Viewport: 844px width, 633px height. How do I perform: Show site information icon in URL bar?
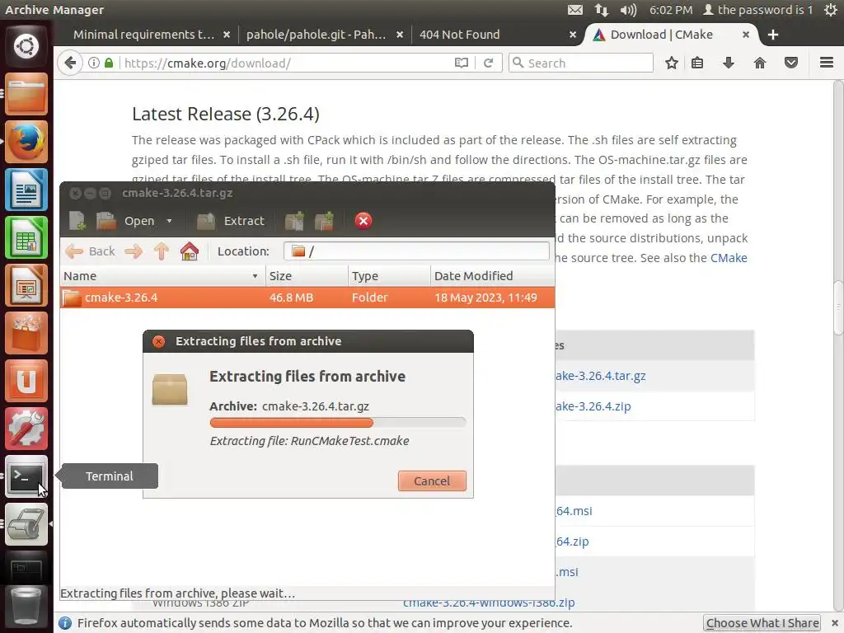pos(94,63)
